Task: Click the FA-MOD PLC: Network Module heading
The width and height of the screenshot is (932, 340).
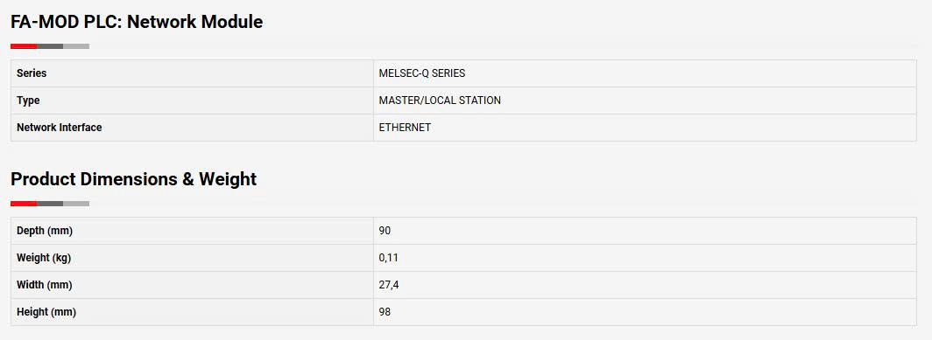Action: point(137,22)
